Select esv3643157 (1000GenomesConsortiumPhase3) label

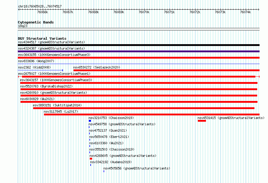(x=56, y=80)
